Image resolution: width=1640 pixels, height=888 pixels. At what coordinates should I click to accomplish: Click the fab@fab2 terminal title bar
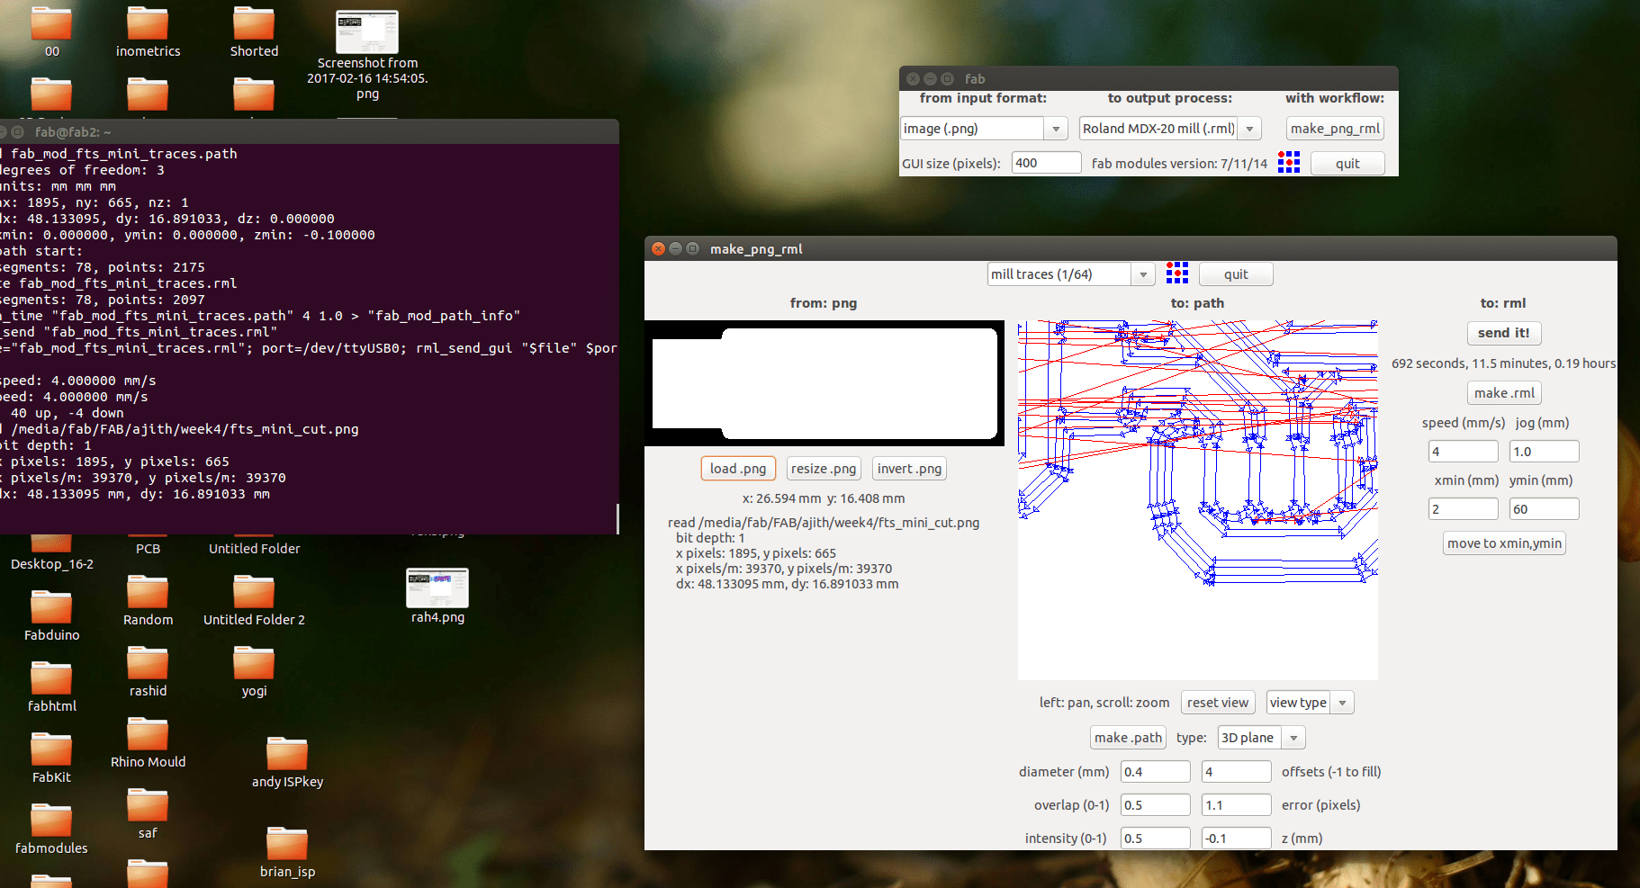310,131
